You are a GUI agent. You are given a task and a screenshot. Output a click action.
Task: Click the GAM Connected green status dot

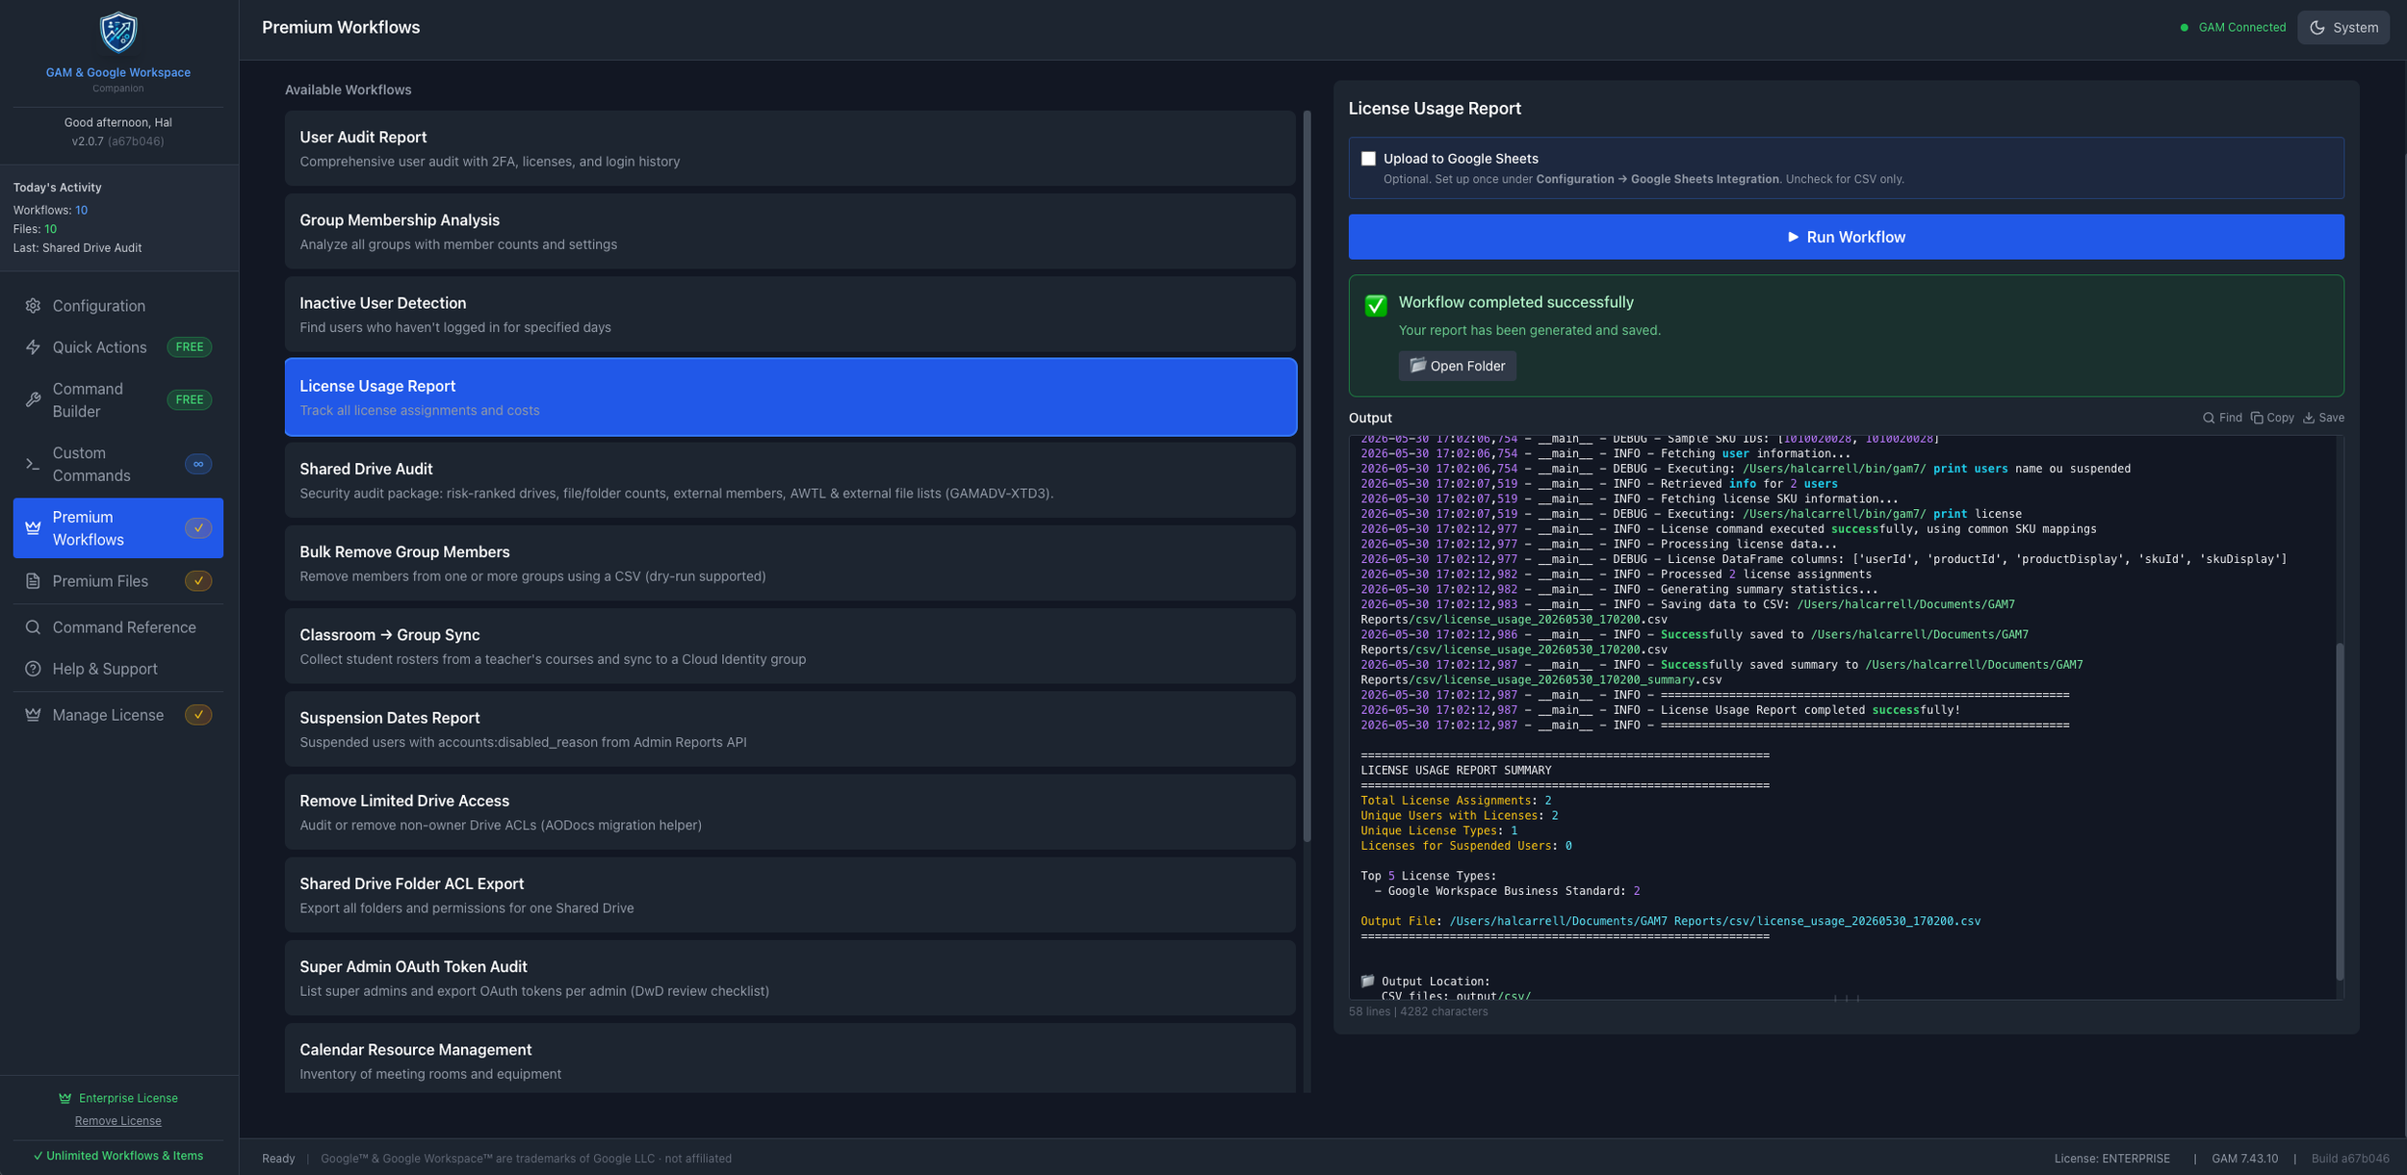(2185, 28)
